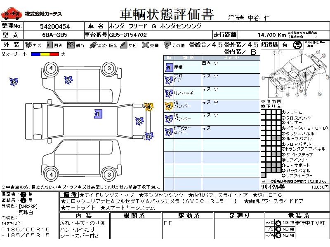Click the ドアミラーカバー location cell

click(188, 132)
